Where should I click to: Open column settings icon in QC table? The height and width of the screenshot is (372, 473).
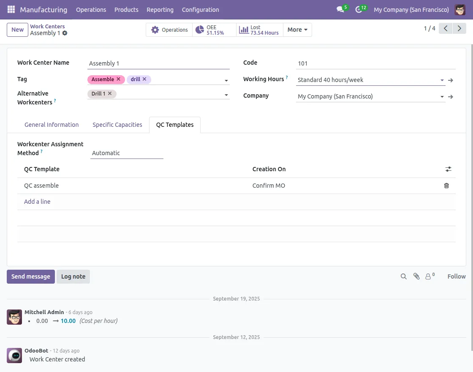pyautogui.click(x=448, y=169)
